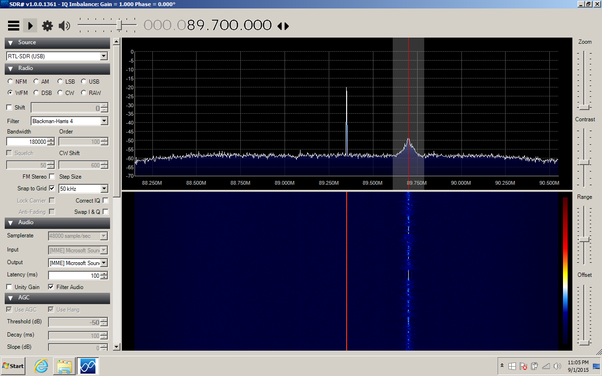This screenshot has width=602, height=376.
Task: Select the NFM radio mode
Action: pos(10,82)
